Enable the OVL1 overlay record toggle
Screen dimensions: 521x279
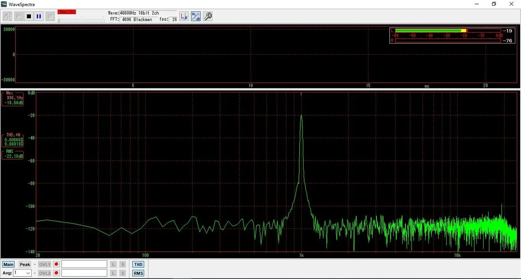coord(56,264)
